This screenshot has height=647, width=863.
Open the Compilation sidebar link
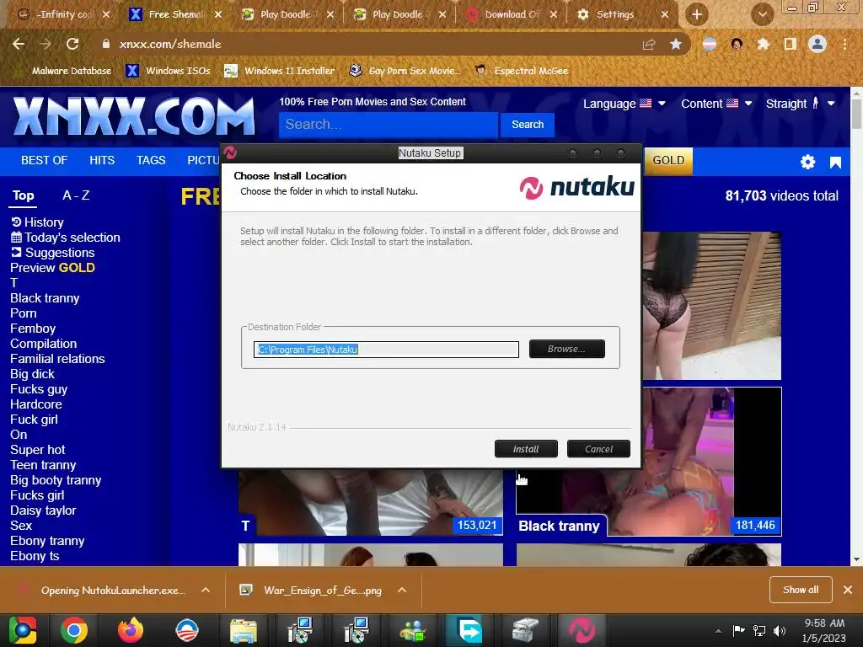pyautogui.click(x=44, y=344)
